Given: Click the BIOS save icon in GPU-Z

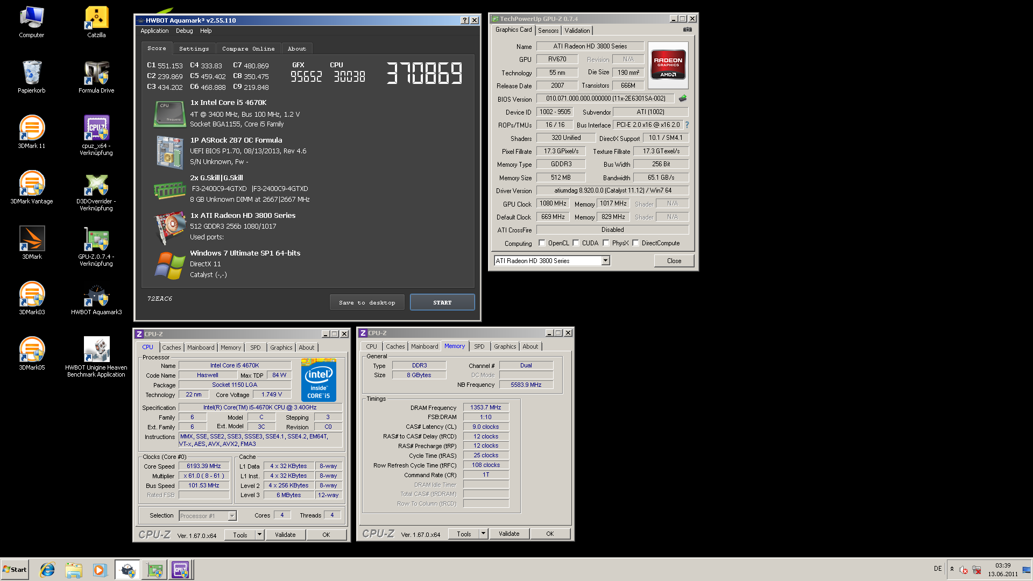Looking at the screenshot, I should click(683, 98).
